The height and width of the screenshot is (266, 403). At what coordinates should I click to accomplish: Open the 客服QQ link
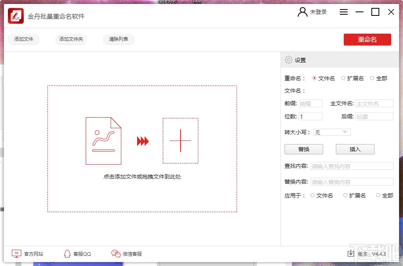[82, 254]
